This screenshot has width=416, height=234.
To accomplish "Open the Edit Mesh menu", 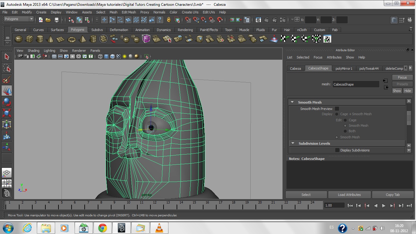I will coord(129,12).
